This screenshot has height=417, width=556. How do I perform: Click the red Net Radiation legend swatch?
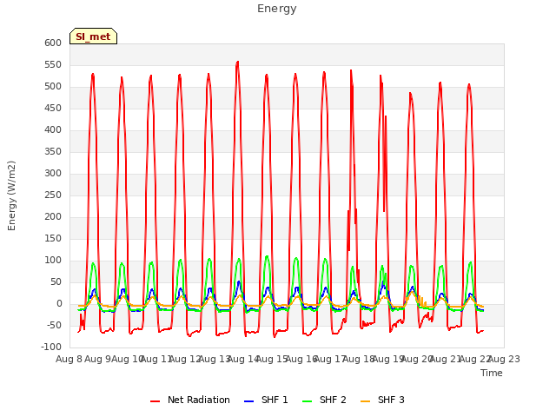pyautogui.click(x=155, y=401)
